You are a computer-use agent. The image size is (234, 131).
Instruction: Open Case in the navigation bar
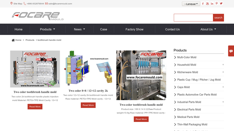point(104,29)
